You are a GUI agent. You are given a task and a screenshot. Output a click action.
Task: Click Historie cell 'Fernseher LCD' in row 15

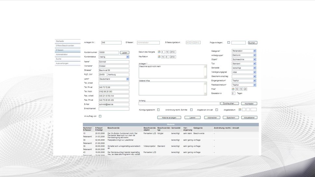[x=150, y=133]
